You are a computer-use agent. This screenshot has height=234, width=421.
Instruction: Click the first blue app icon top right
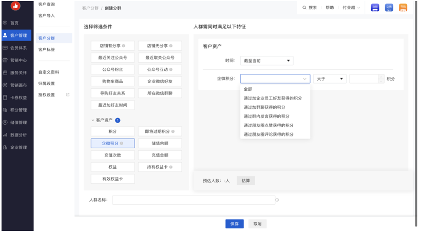[375, 8]
